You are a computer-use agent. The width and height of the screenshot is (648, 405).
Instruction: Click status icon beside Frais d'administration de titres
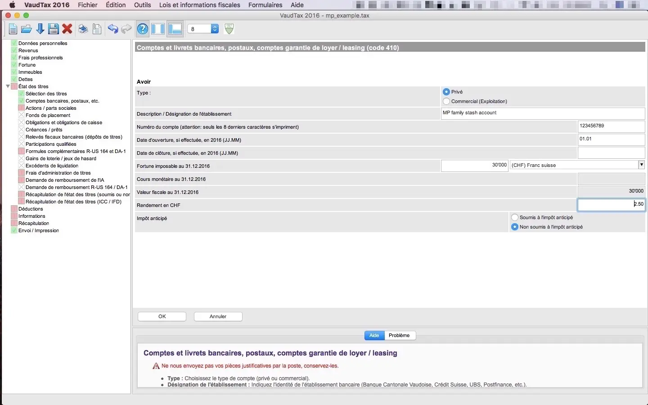21,173
